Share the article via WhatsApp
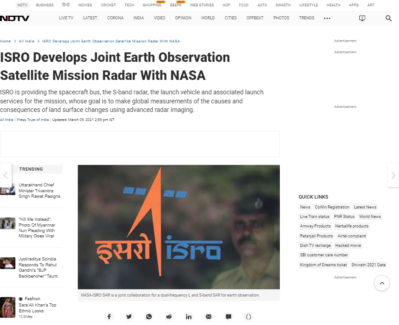This screenshot has width=399, height=325. 148,316
